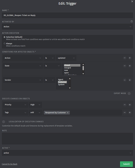Add a change after the Priority row
The width and height of the screenshot is (135, 168).
click(130, 105)
